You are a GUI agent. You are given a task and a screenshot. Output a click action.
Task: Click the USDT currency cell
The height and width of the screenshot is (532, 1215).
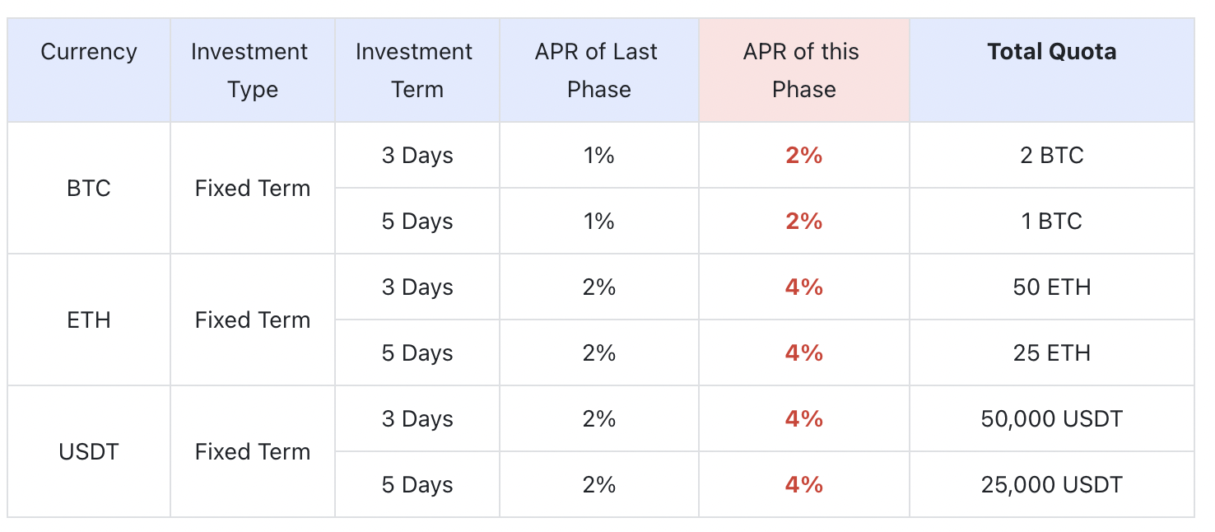pos(89,452)
